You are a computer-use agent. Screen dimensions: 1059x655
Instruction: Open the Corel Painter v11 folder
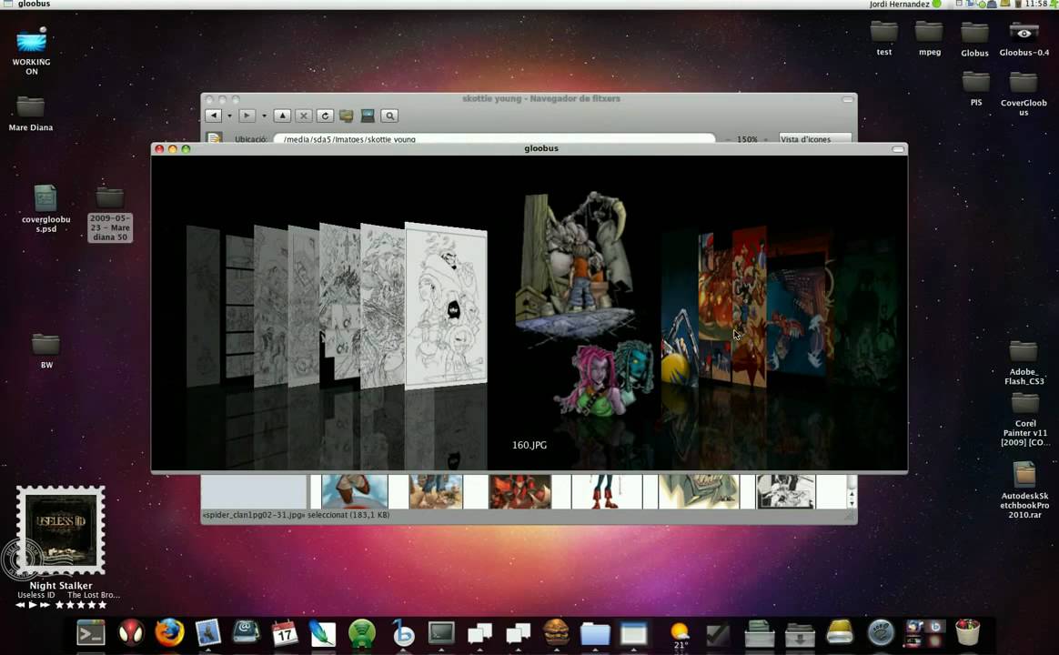1025,420
